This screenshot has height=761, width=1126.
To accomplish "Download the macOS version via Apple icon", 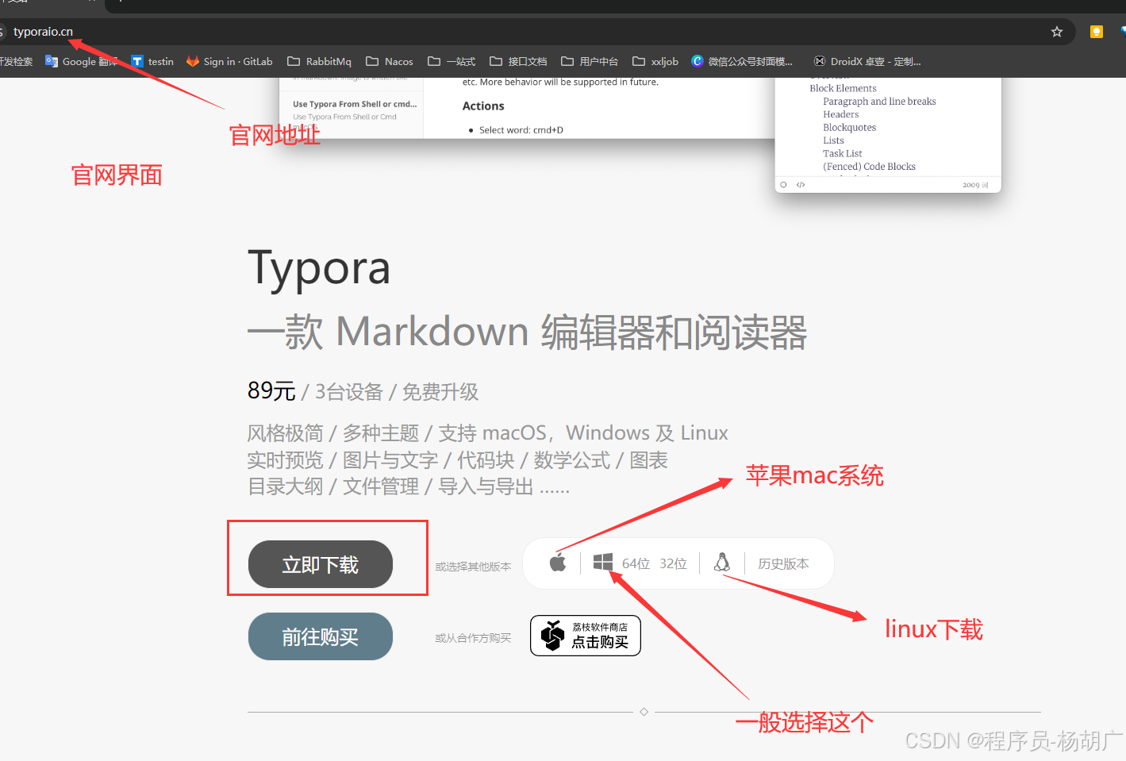I will (558, 563).
